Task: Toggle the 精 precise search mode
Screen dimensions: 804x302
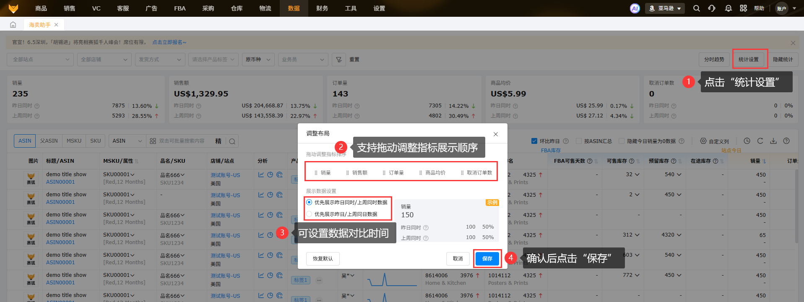Action: (x=218, y=141)
